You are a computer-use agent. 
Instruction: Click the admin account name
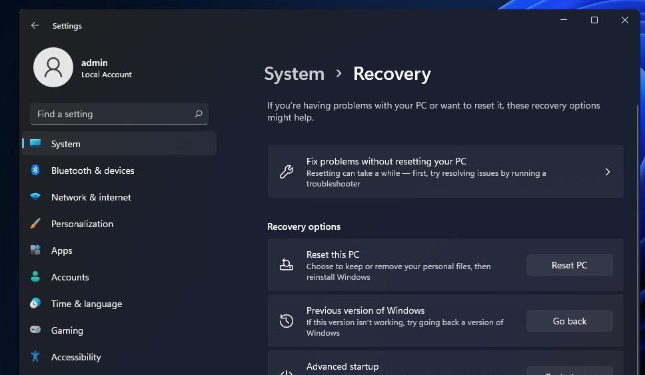tap(94, 63)
